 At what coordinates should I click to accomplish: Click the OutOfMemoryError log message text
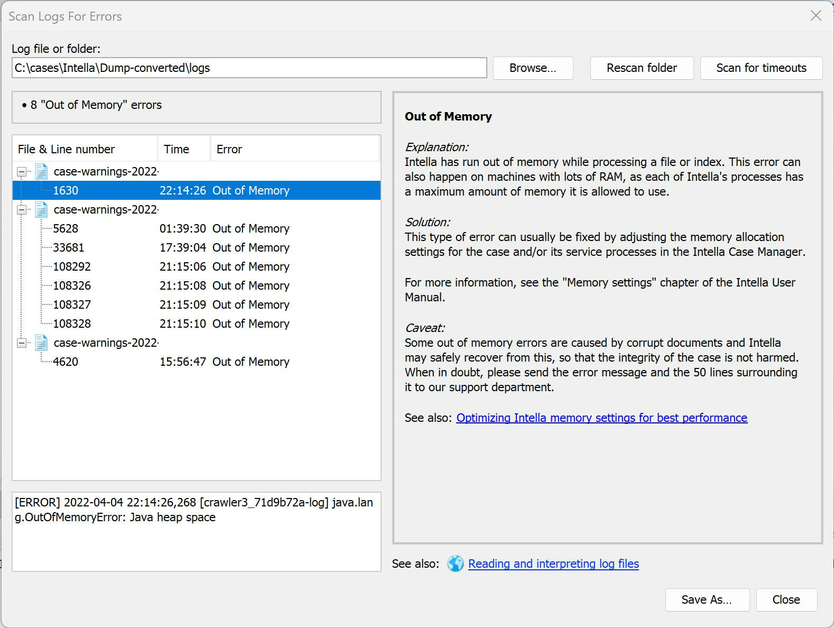(x=194, y=510)
